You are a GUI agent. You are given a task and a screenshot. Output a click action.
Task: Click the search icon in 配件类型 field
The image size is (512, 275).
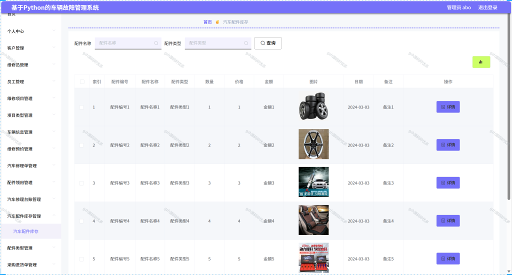pos(246,43)
